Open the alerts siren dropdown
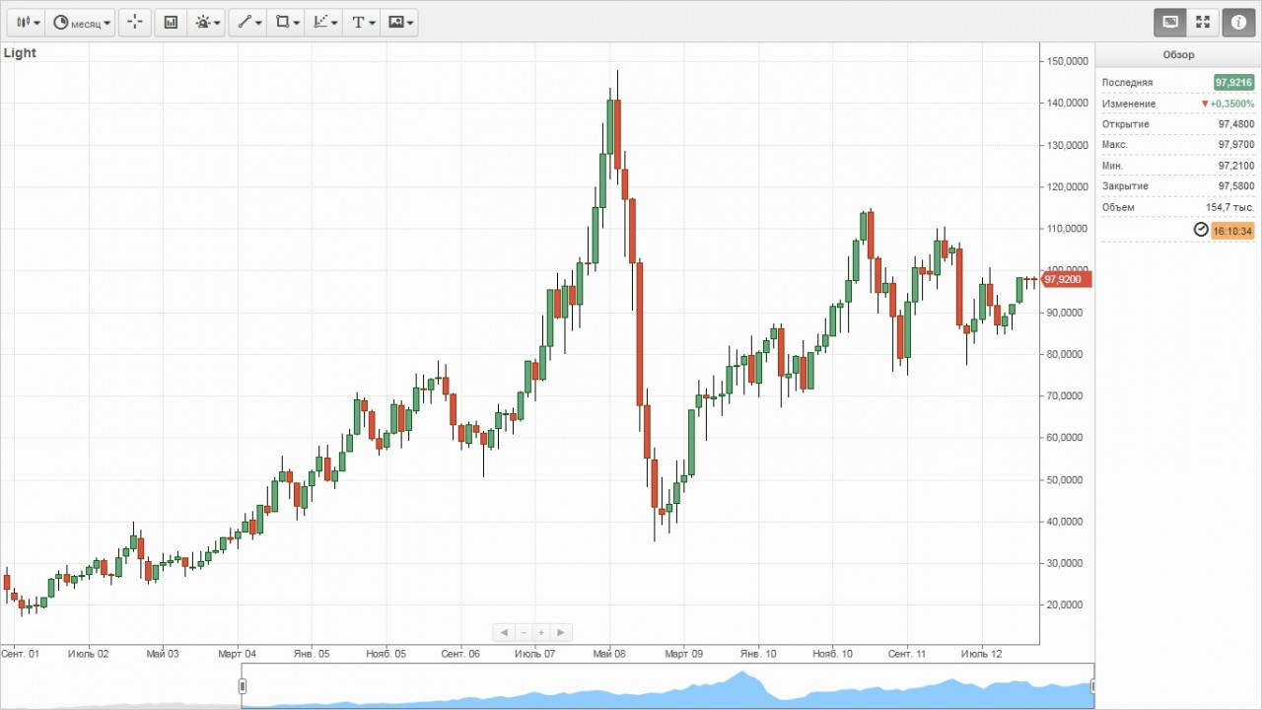Viewport: 1262px width, 710px height. pos(208,22)
